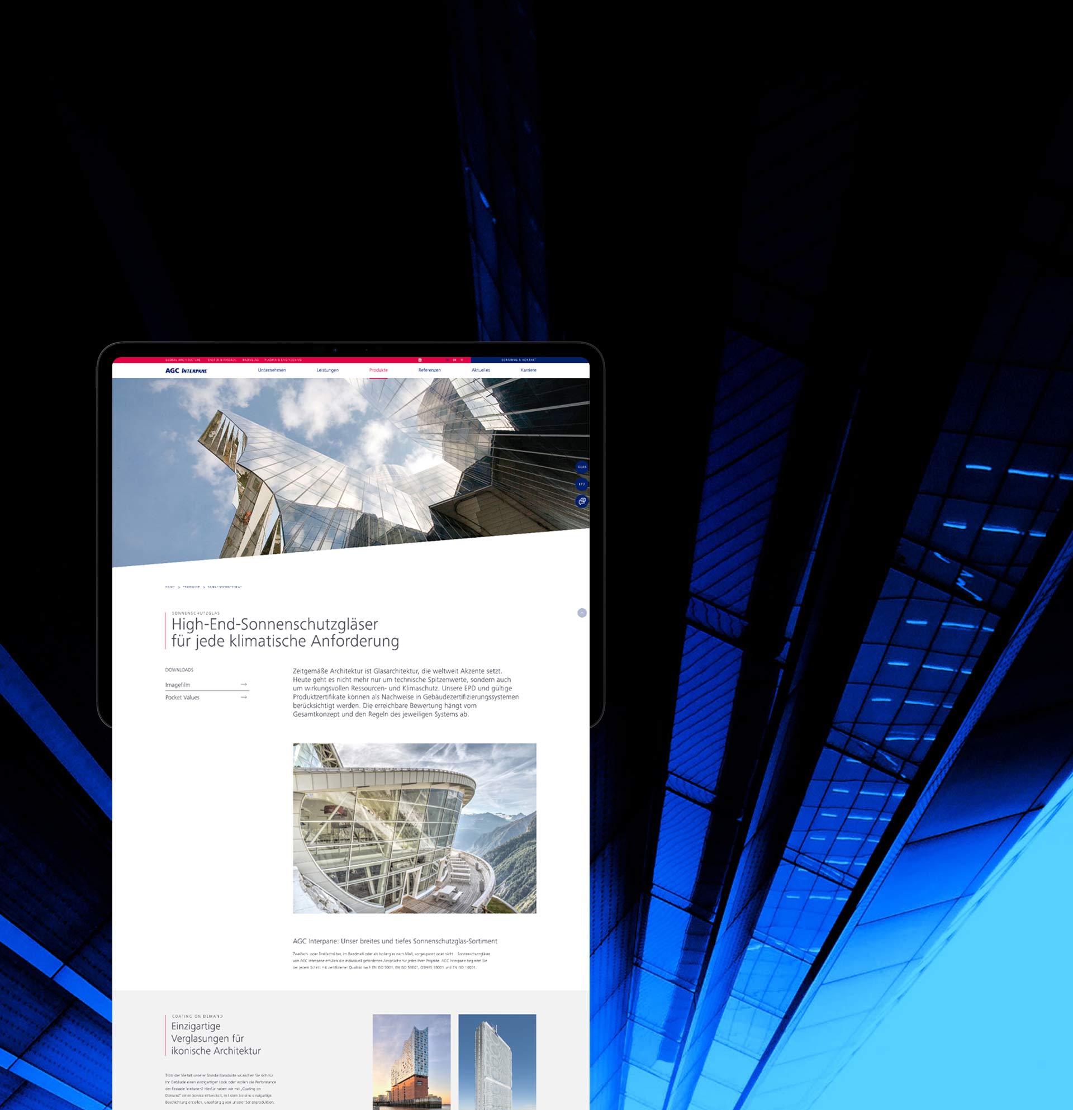Click the Home breadcrumb link

point(170,587)
